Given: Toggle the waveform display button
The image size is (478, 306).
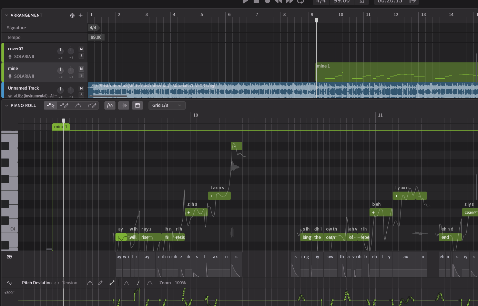Looking at the screenshot, I should [124, 105].
